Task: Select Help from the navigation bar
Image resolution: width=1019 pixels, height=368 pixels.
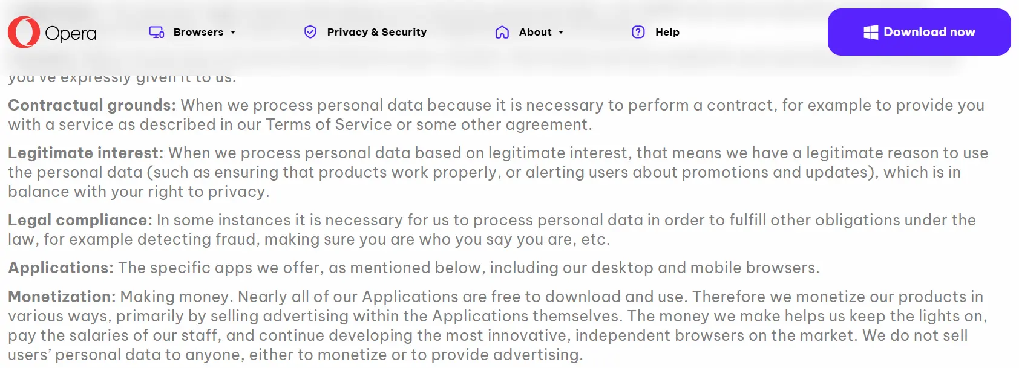Action: tap(667, 32)
